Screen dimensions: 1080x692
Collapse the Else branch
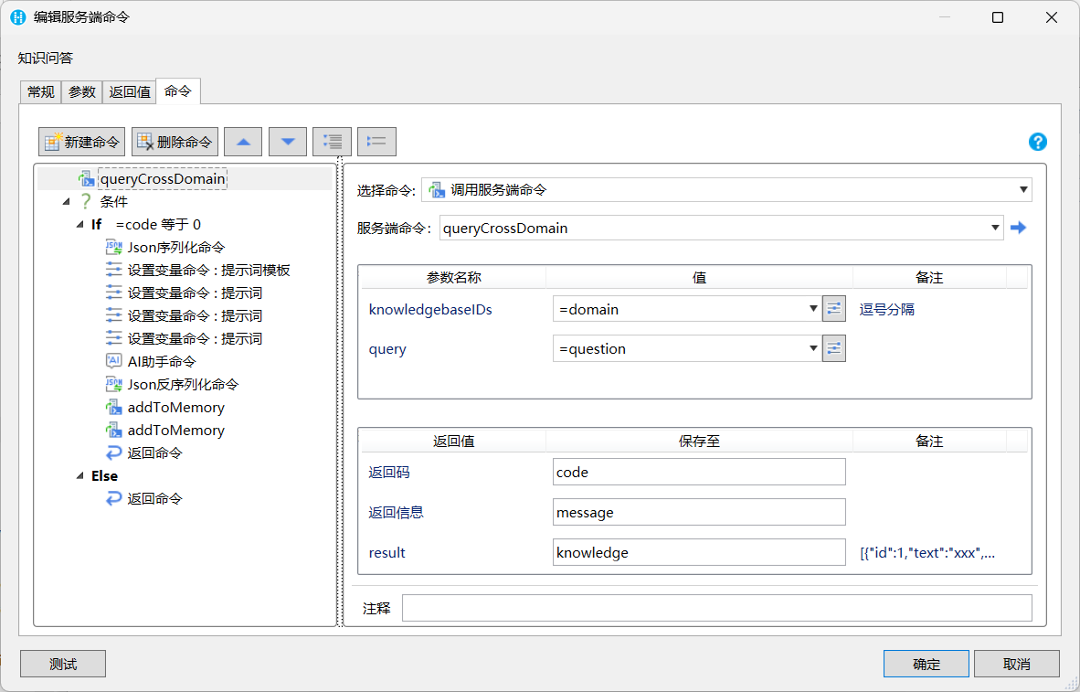point(79,475)
